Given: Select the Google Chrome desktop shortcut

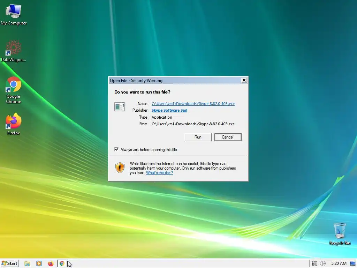Looking at the screenshot, I should point(14,90).
